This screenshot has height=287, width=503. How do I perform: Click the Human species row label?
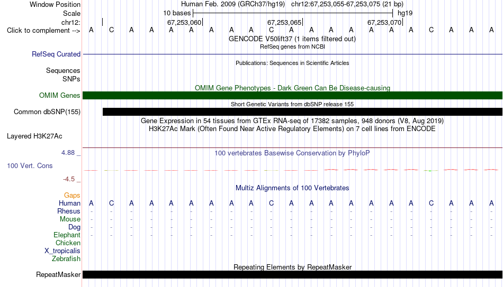pos(69,203)
